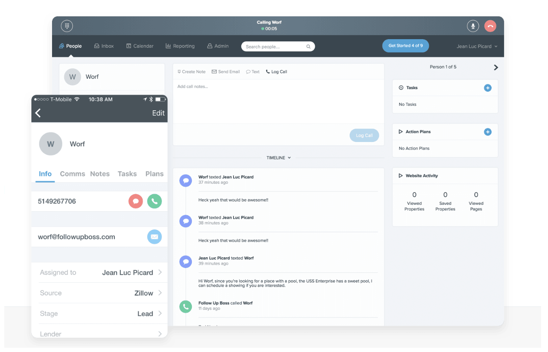Screen dimensions: 548x352
Task: Tap the Bluetooth status icon
Action: pos(151,99)
